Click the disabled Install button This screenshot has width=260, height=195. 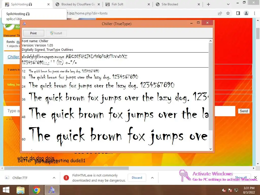pyautogui.click(x=56, y=33)
